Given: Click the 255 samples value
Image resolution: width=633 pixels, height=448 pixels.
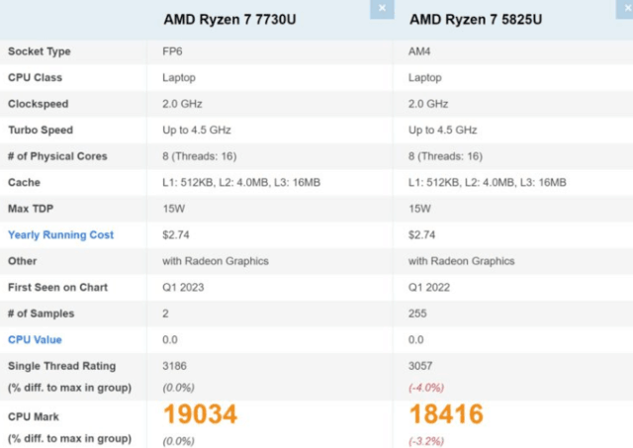Looking at the screenshot, I should (x=417, y=314).
